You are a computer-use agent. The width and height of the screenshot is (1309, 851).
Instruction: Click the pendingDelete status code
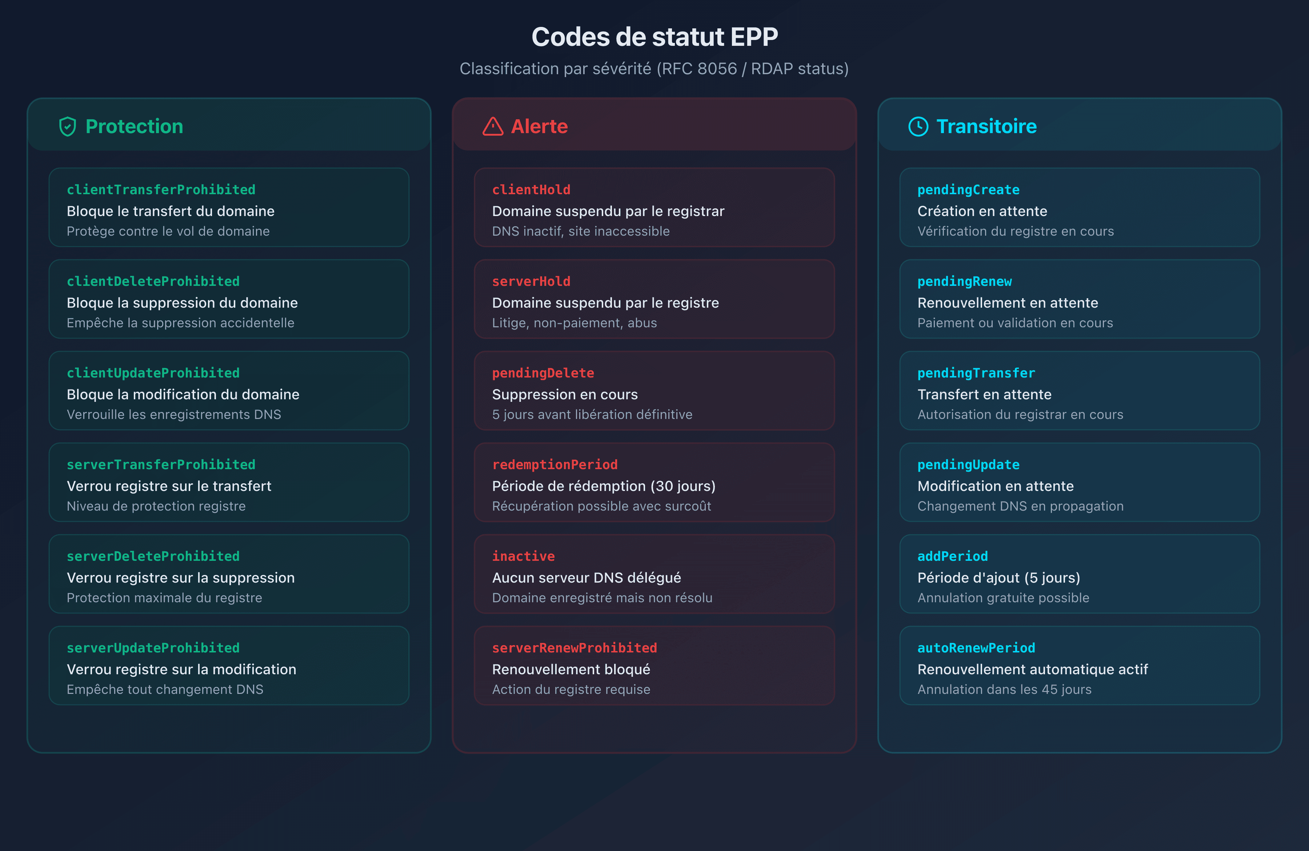pos(543,373)
